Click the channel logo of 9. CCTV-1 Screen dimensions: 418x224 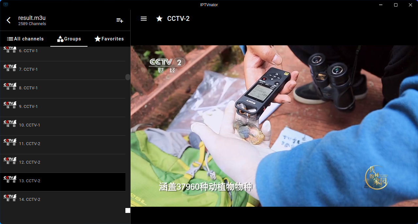click(x=10, y=105)
